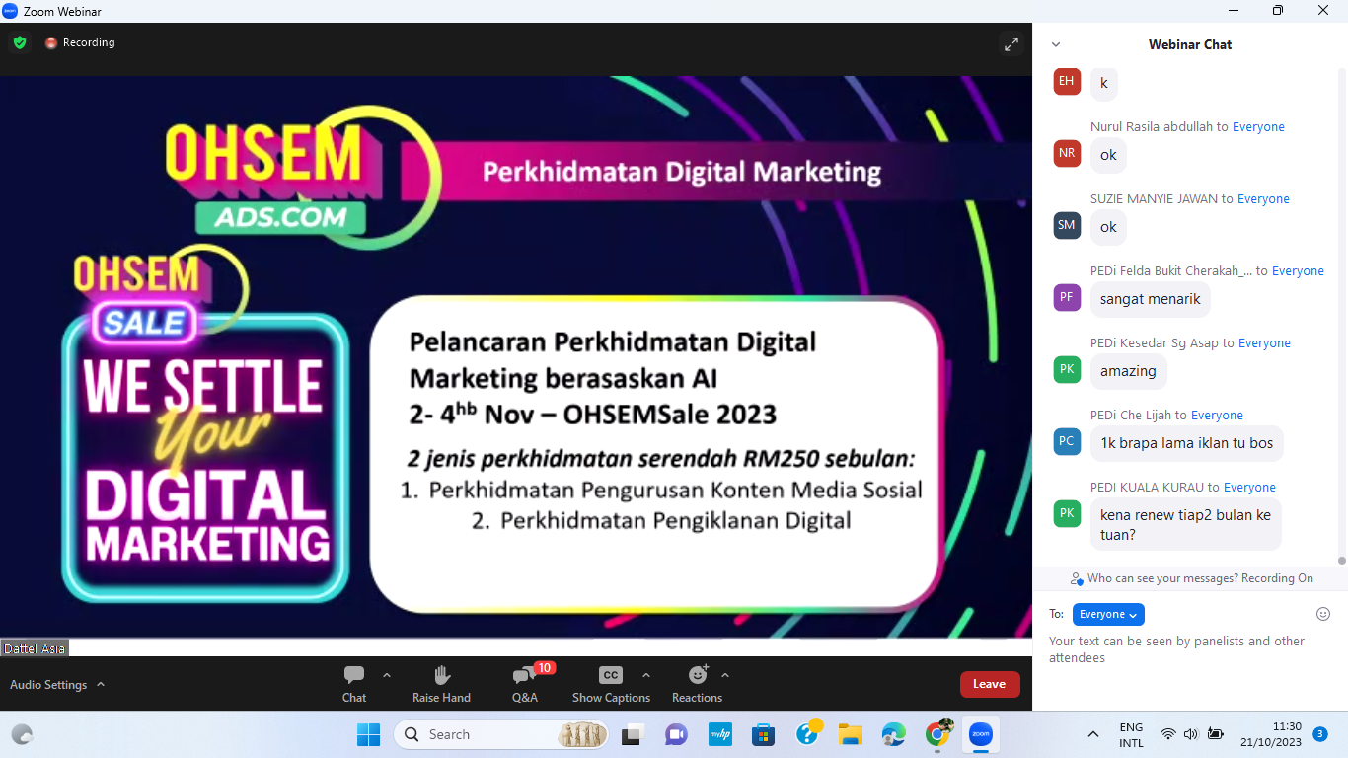
Task: Click the PF avatar of PEDi Felda
Action: tap(1067, 297)
